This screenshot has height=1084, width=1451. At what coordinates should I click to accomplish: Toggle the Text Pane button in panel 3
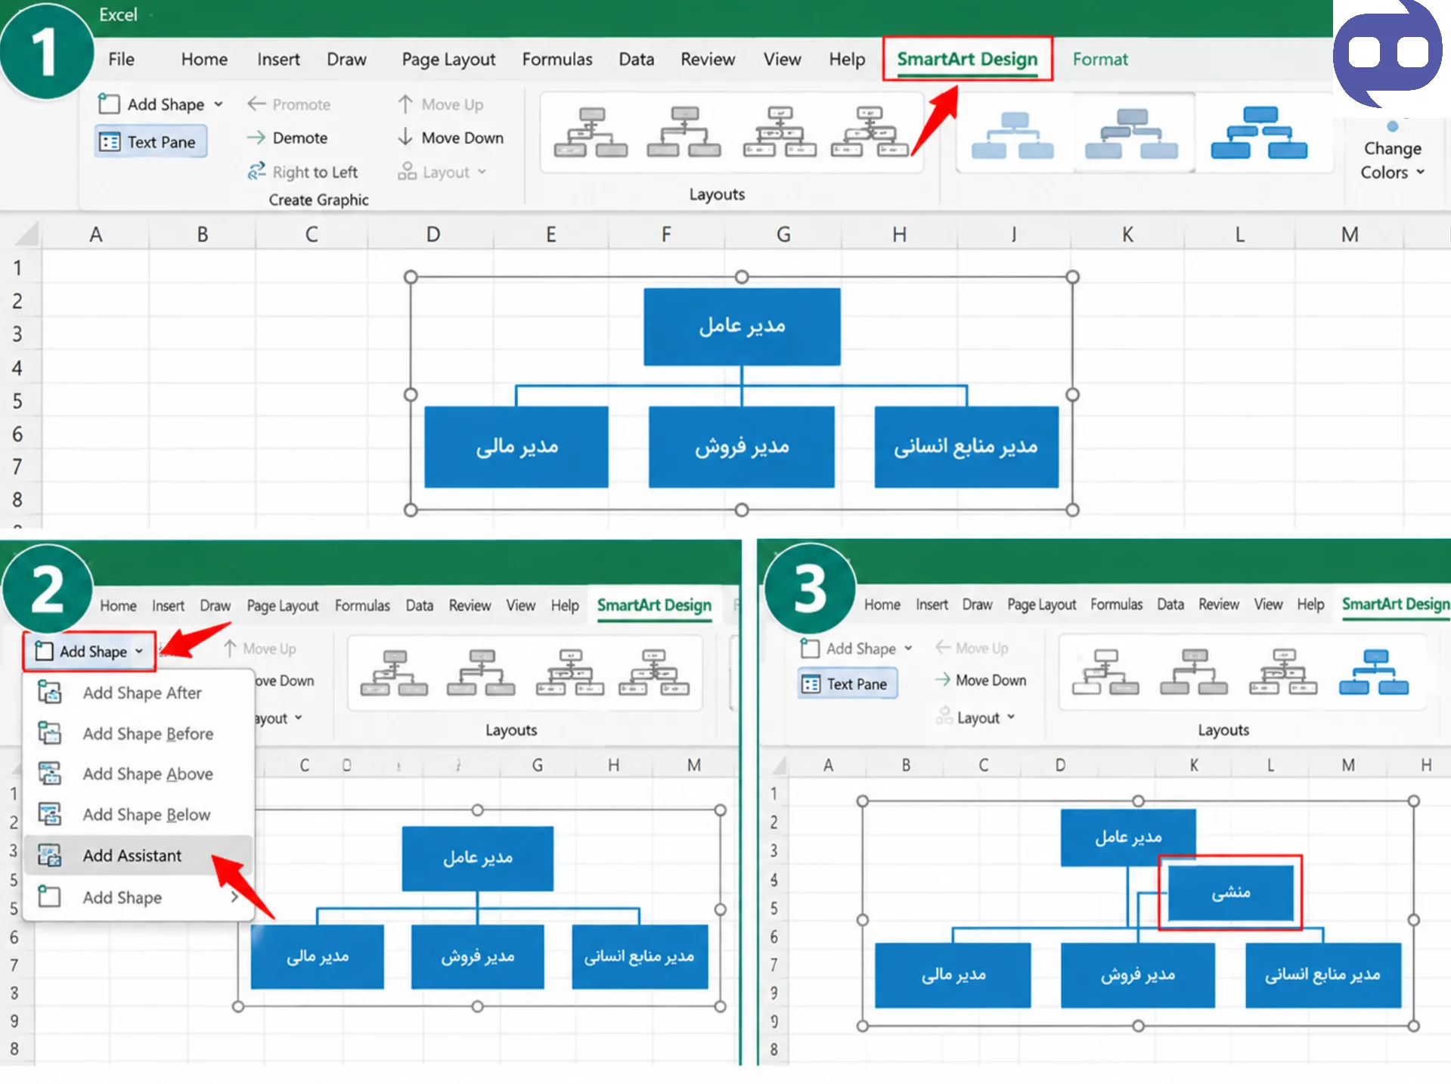[x=847, y=684]
